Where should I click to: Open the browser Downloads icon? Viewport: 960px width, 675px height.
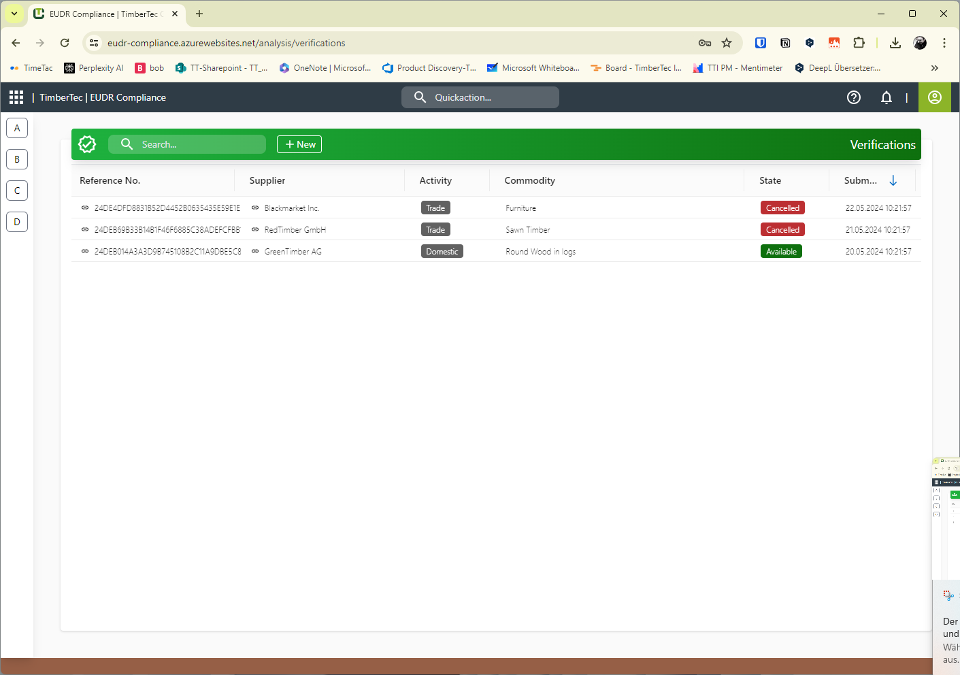895,42
